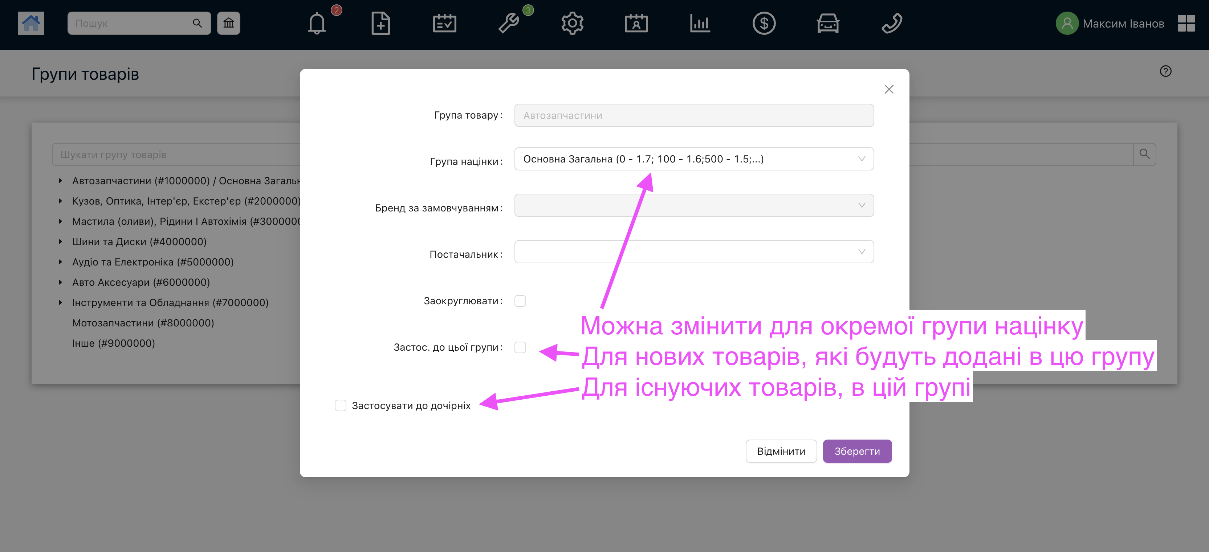Screen dimensions: 1209x552
Task: Open the Група націнки dropdown
Action: (694, 159)
